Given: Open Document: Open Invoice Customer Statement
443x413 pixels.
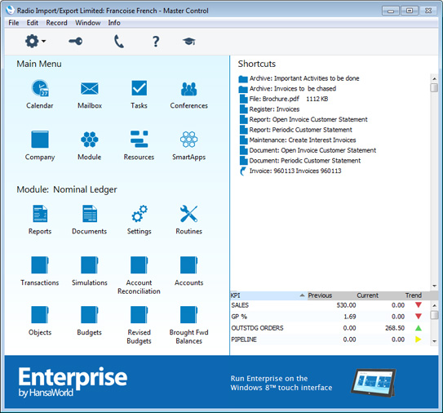Looking at the screenshot, I should (x=308, y=150).
